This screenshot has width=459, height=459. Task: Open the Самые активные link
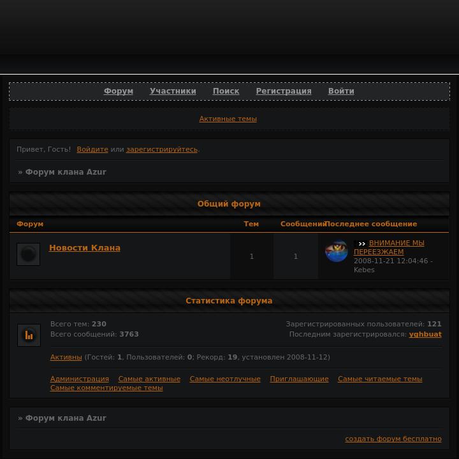click(149, 379)
